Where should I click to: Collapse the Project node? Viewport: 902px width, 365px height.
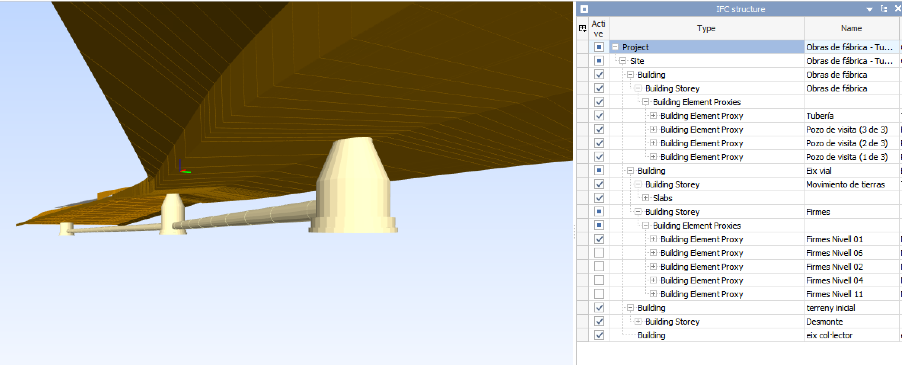click(x=615, y=47)
